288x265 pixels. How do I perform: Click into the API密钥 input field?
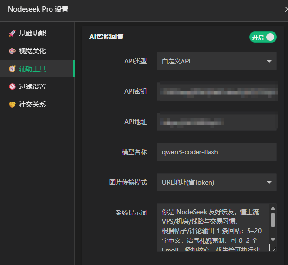tap(217, 91)
